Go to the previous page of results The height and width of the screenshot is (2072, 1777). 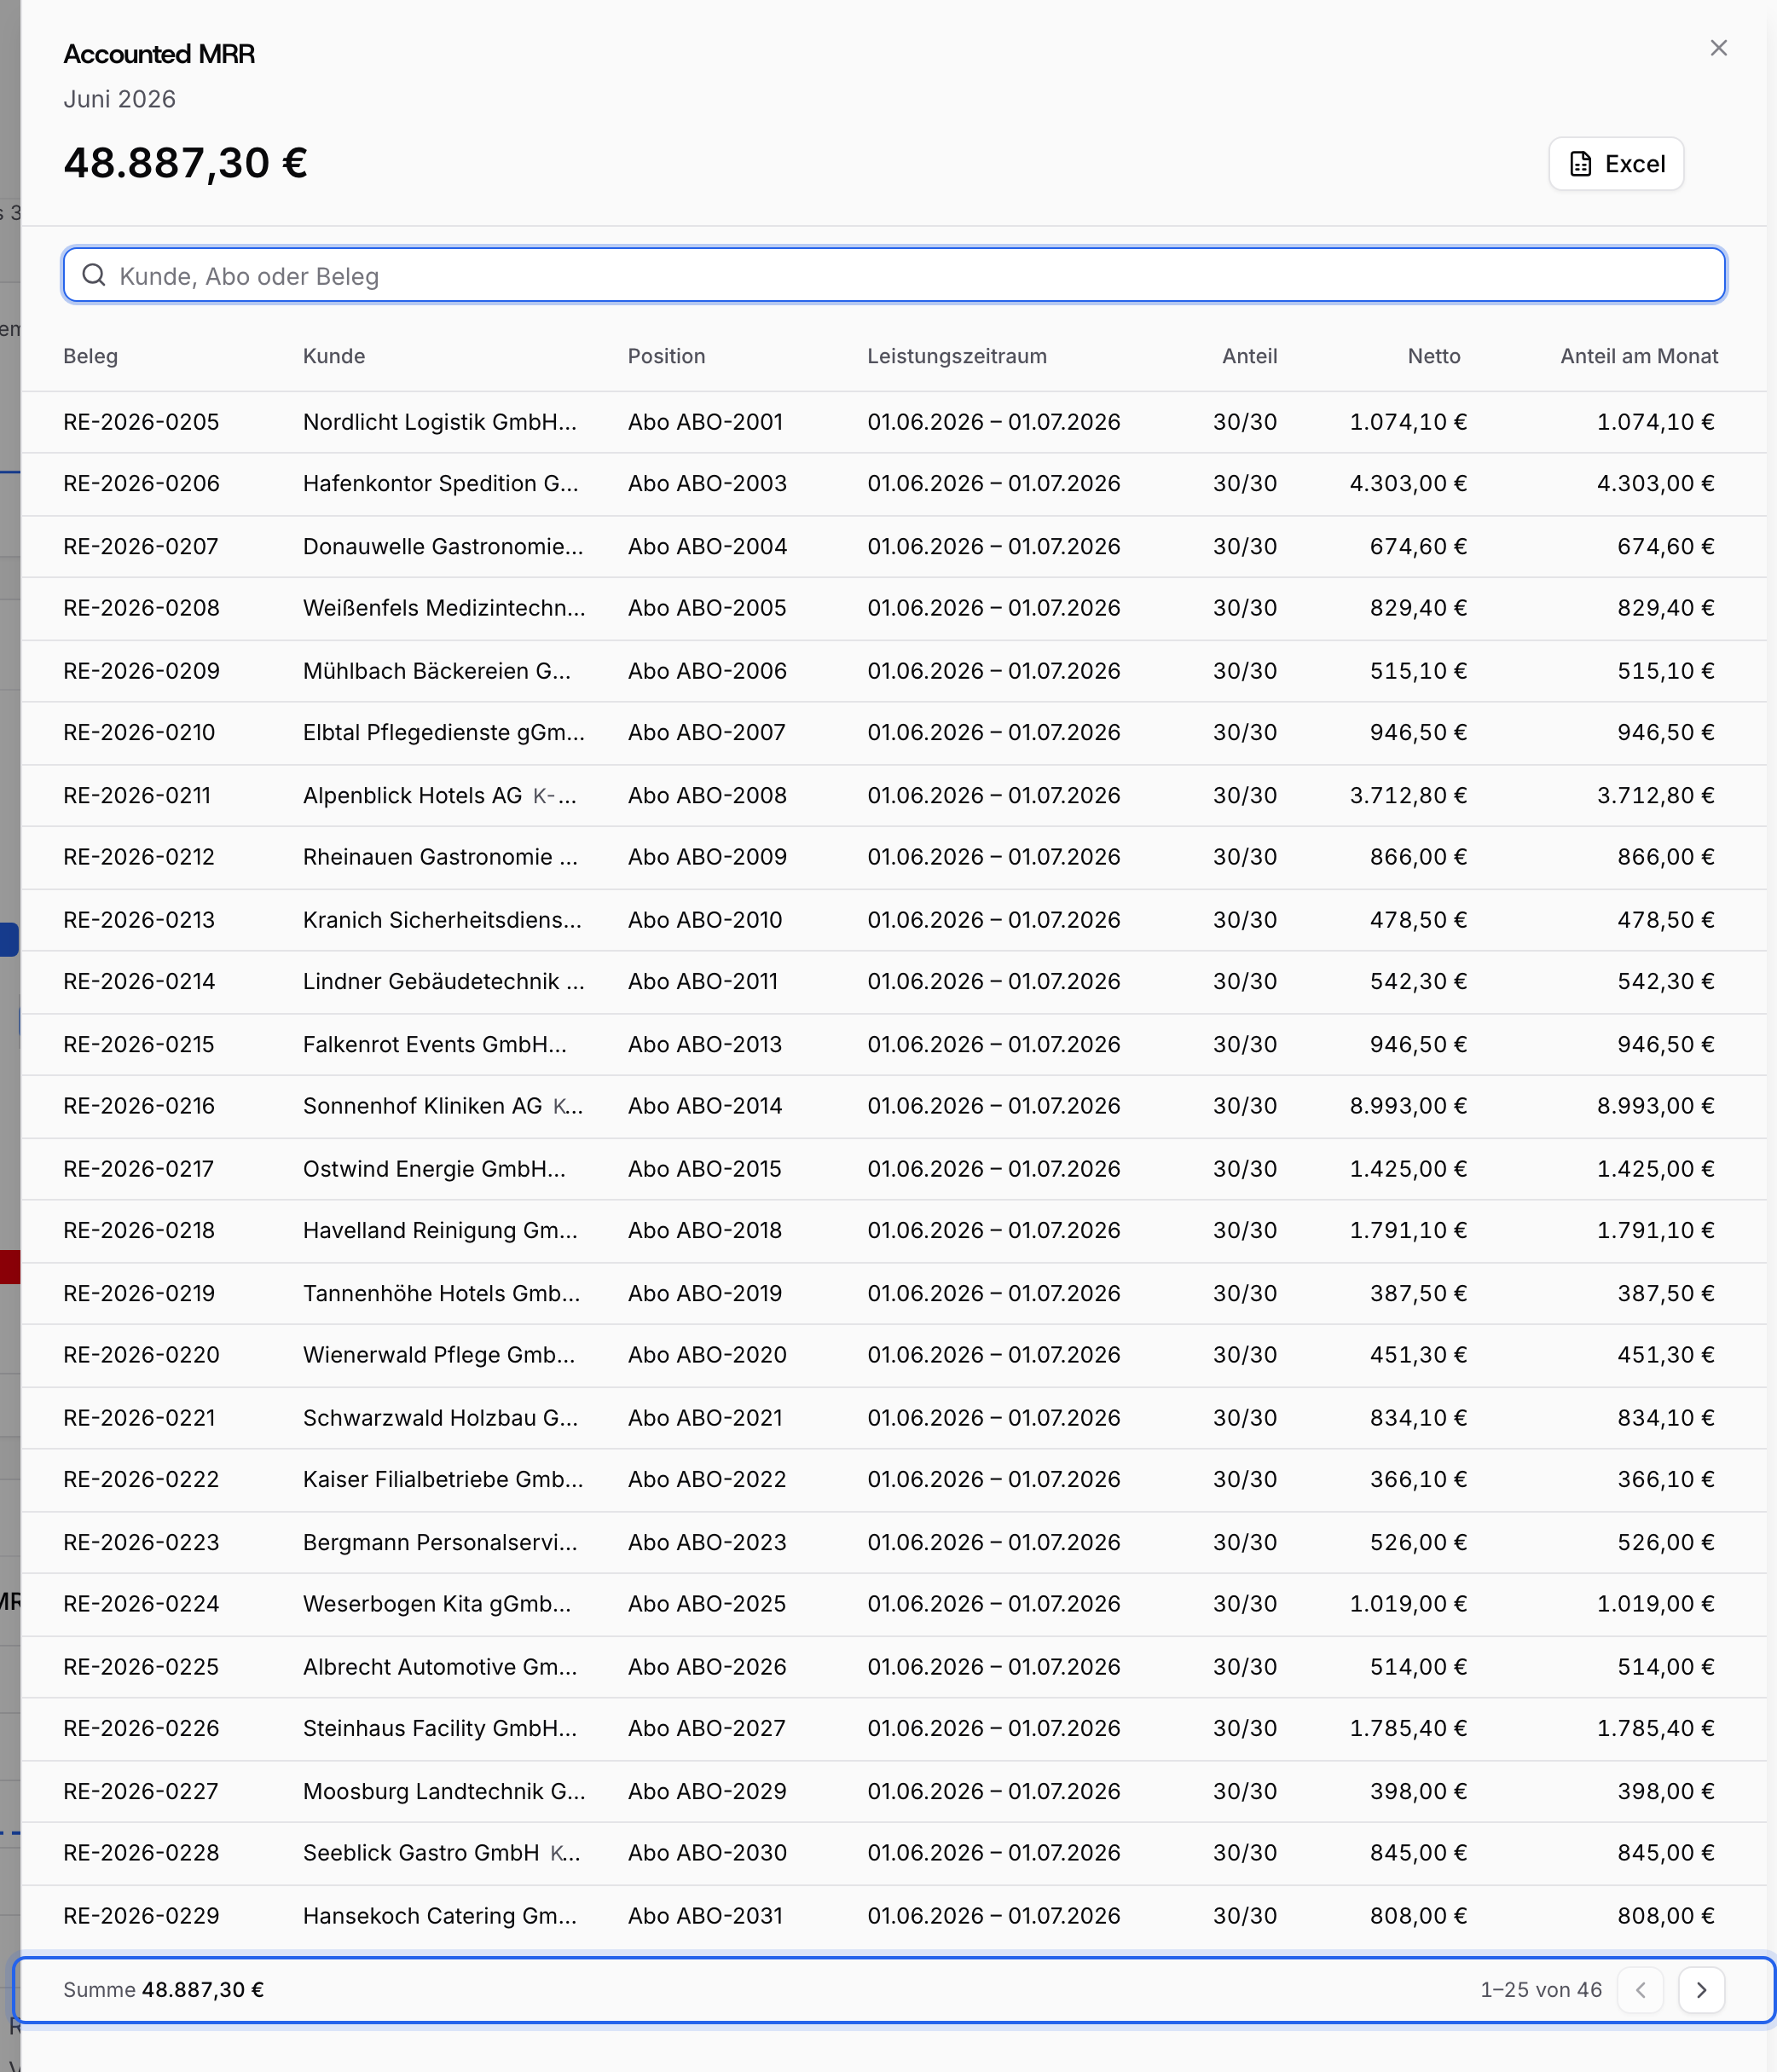tap(1640, 1989)
